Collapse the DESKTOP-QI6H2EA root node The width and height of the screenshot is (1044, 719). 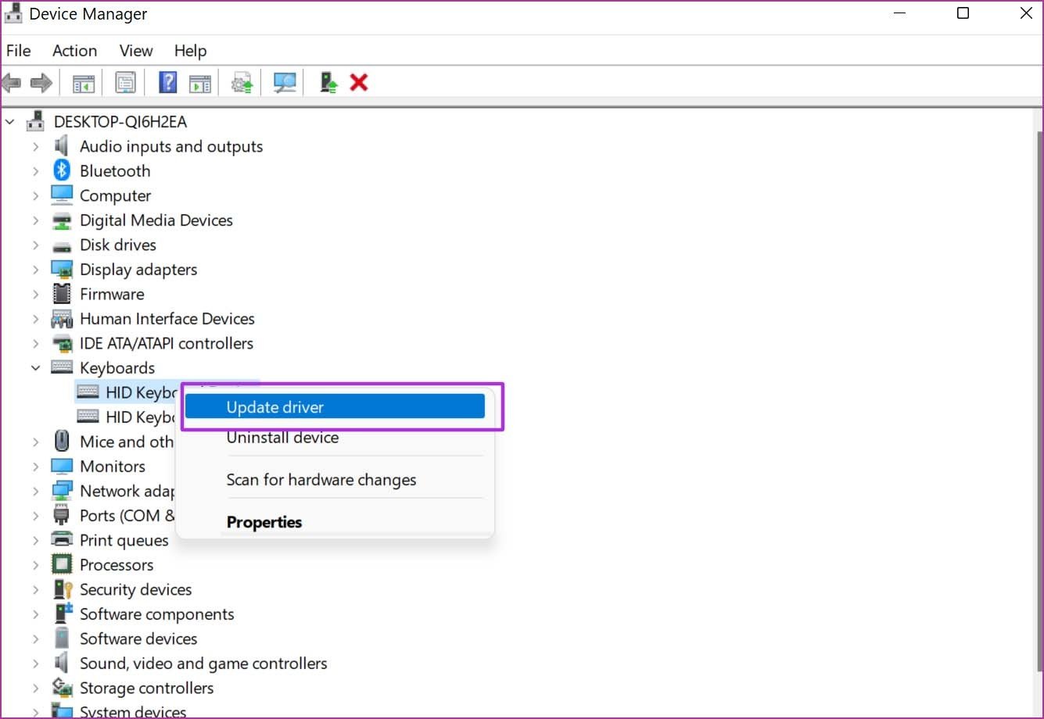10,122
